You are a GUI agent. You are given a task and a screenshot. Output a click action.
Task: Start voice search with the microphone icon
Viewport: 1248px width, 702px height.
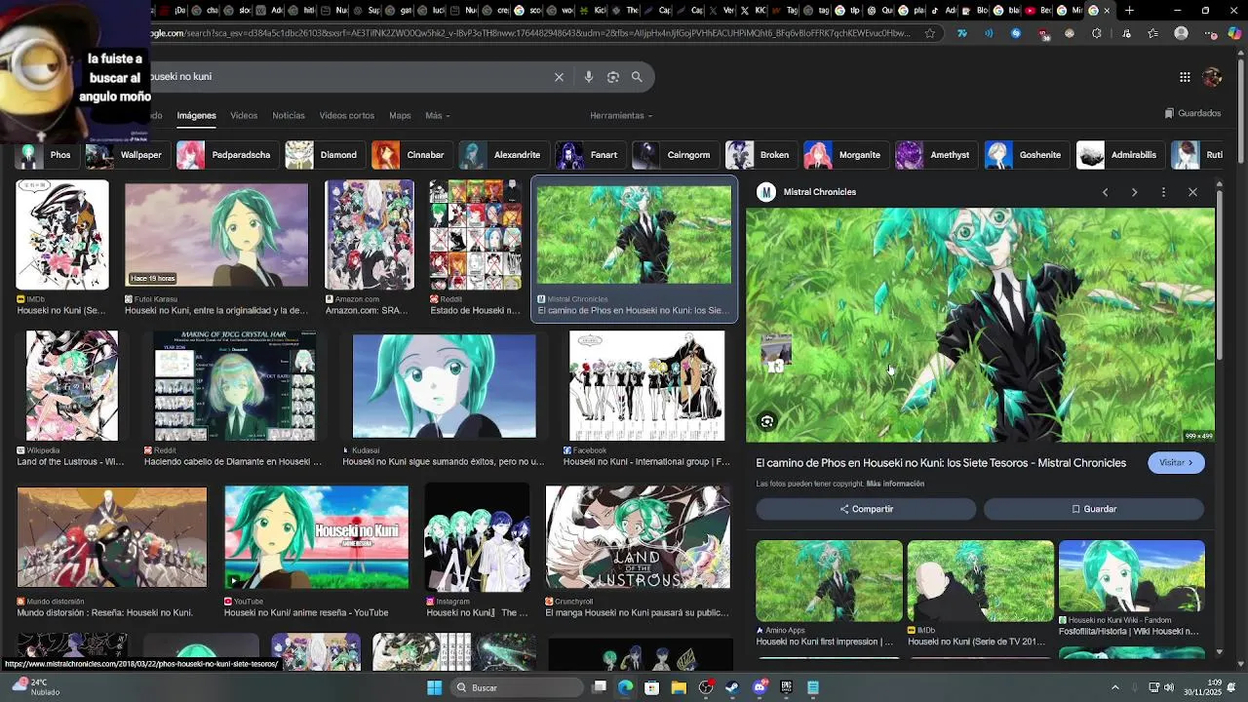click(588, 77)
